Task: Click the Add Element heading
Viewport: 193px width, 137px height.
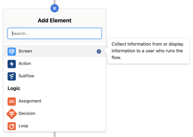Action: pos(54,21)
